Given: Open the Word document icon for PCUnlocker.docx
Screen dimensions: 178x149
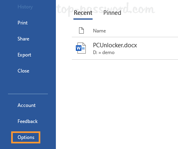Looking at the screenshot, I should click(x=81, y=48).
